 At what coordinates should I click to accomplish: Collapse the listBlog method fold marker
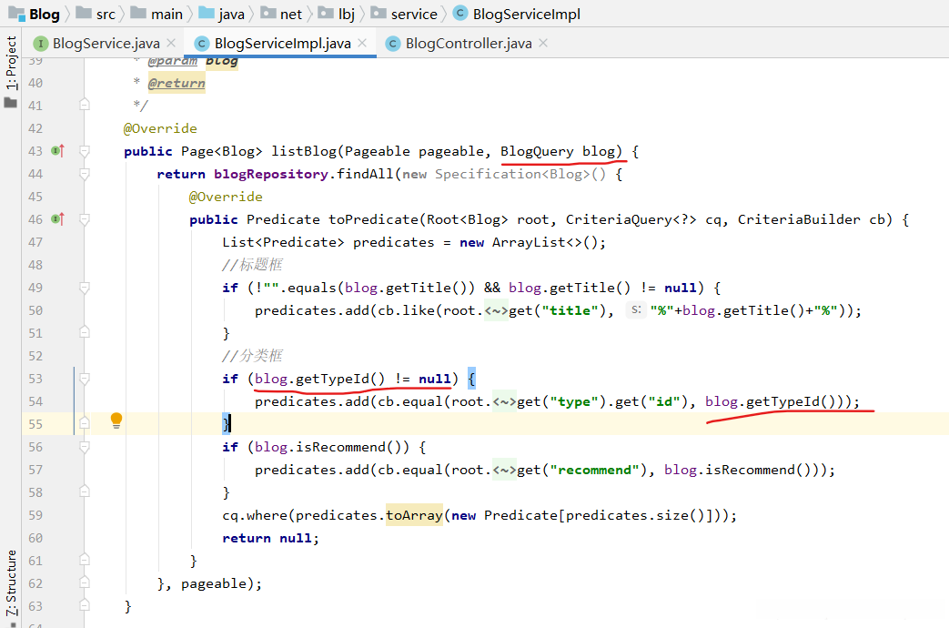click(x=85, y=151)
